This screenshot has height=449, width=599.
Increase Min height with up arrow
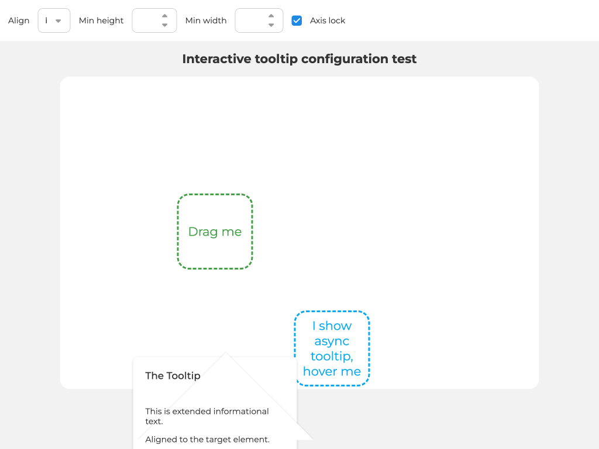click(165, 16)
